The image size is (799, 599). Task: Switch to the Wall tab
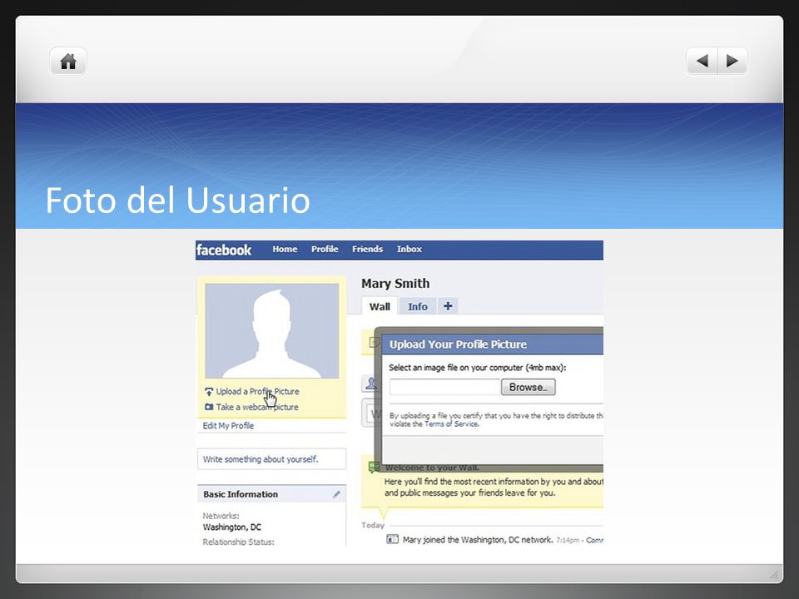(x=380, y=306)
